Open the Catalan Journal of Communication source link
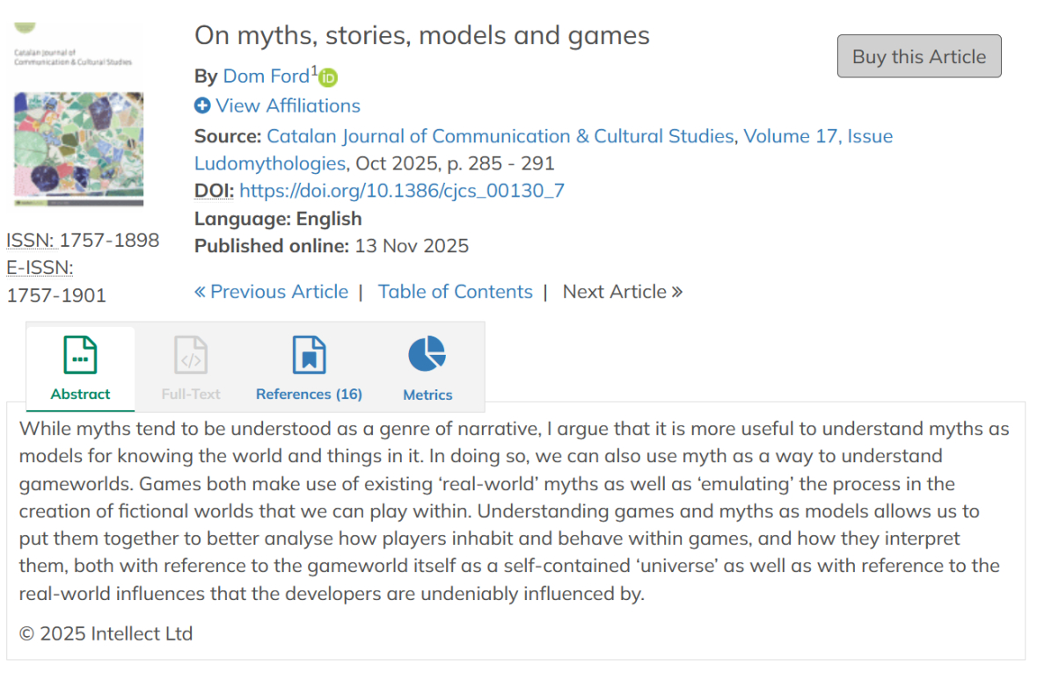This screenshot has width=1037, height=673. click(x=500, y=136)
